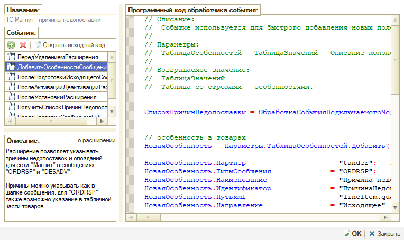
Task: Click icon of ПослеПодготовкиИсходящегоСообщения event
Action: (10, 77)
